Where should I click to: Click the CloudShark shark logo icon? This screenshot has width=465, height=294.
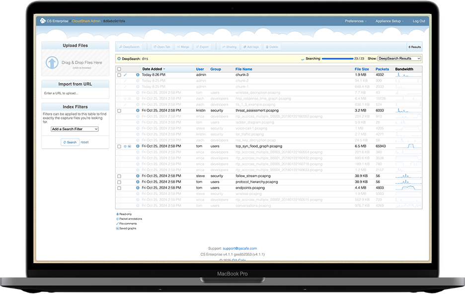43,20
